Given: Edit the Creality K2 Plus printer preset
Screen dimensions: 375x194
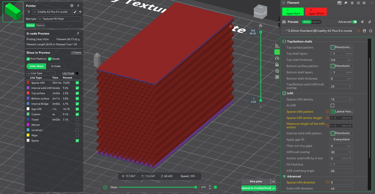Looking at the screenshot, I should [75, 12].
